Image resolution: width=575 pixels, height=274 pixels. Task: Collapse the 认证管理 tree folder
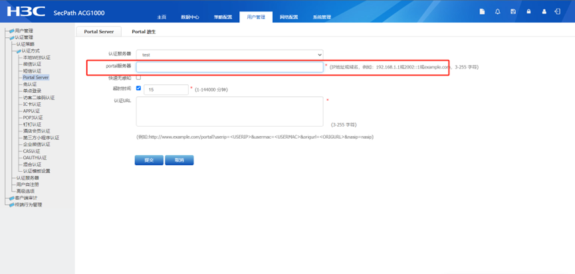coord(12,37)
